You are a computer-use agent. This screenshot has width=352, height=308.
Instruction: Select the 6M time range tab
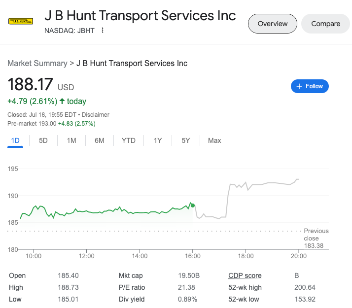(100, 140)
